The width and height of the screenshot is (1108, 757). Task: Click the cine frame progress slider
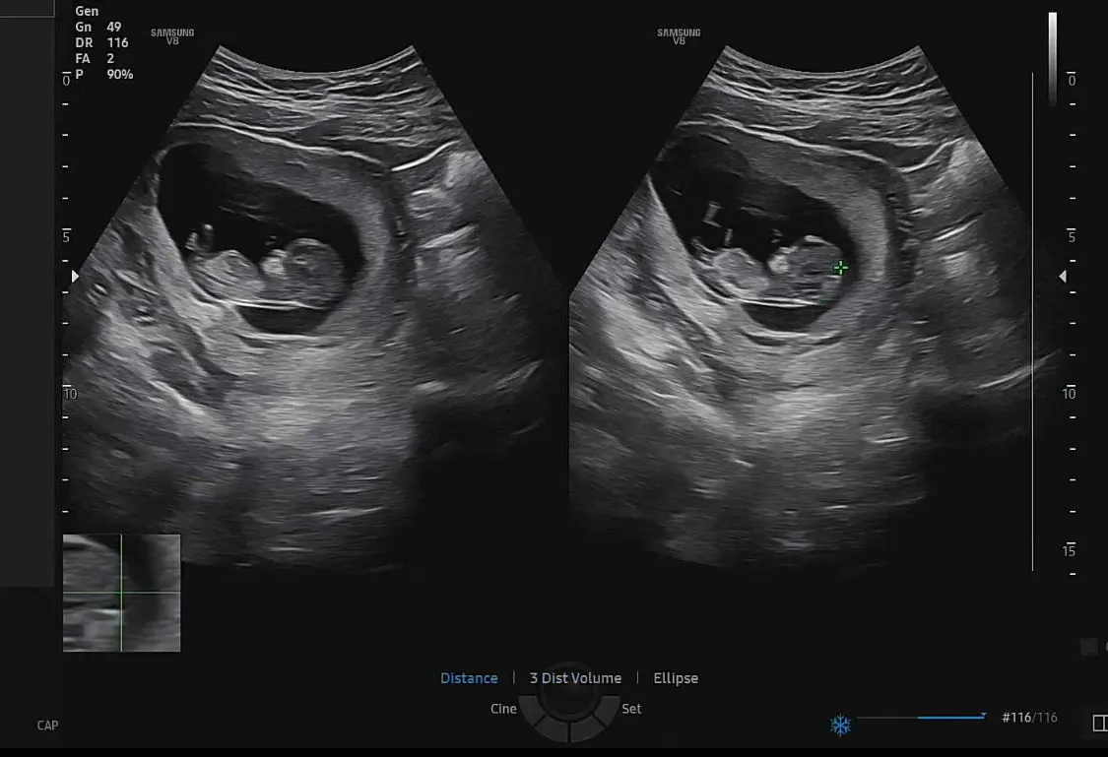point(921,717)
